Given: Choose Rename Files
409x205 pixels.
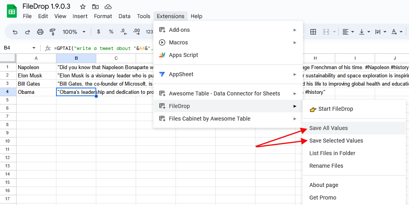Looking at the screenshot, I should tap(354, 166).
